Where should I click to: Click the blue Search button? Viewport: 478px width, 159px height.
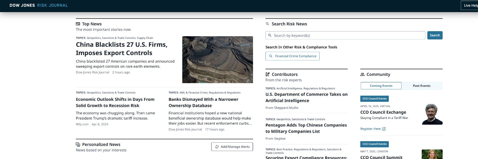point(435,35)
